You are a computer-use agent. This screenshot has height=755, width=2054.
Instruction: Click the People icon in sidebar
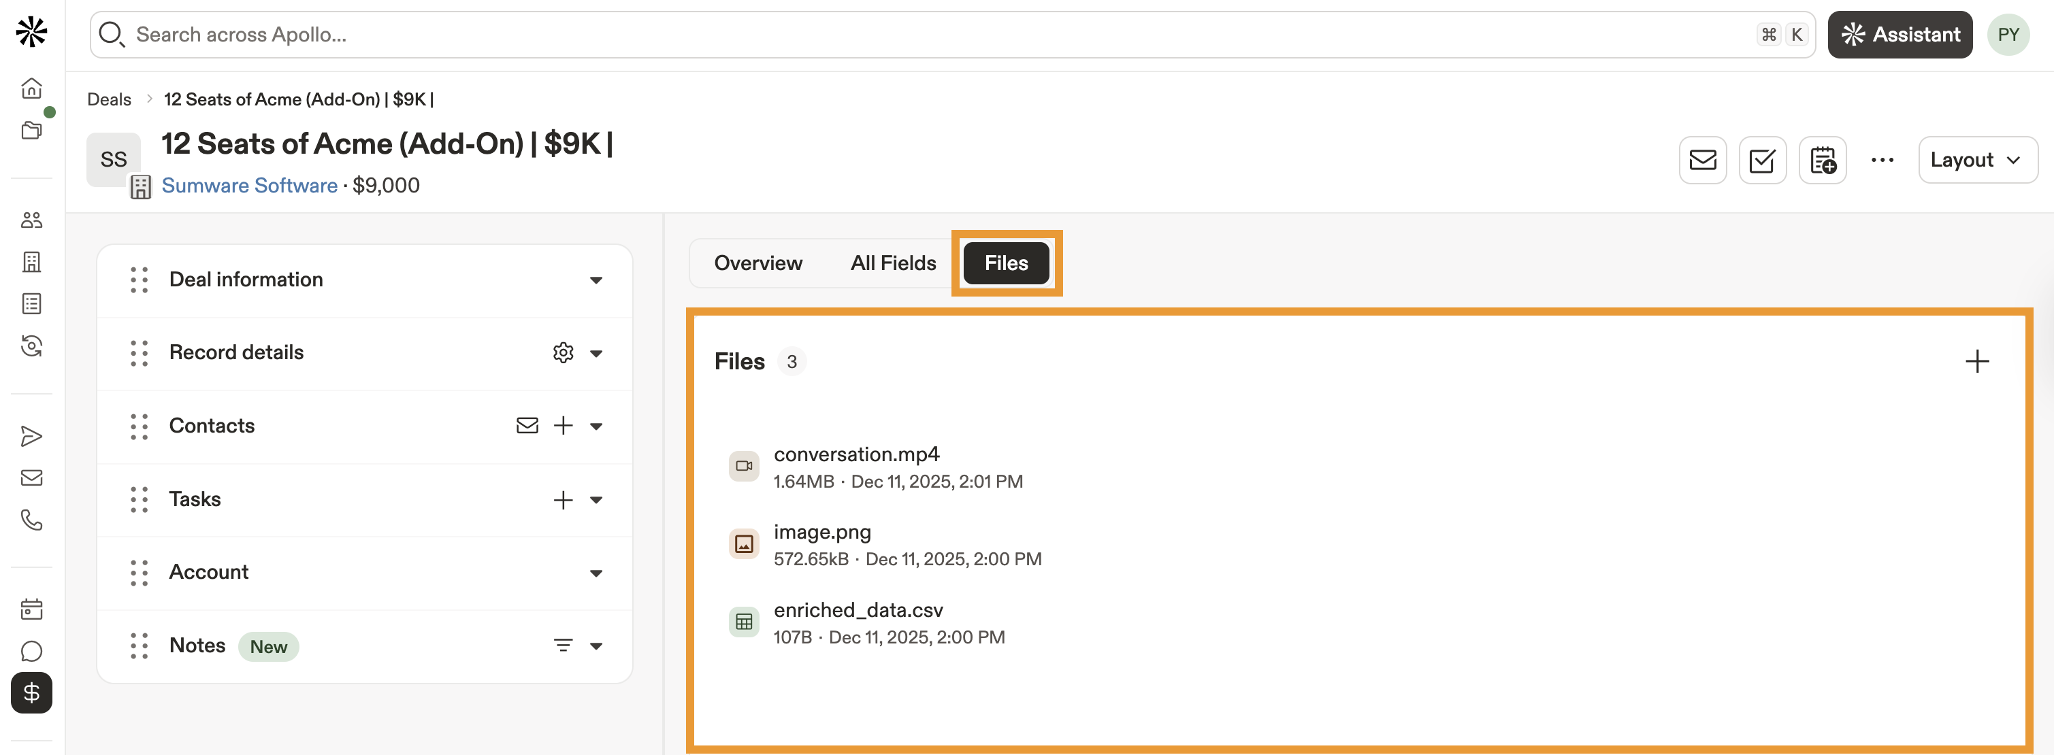(31, 220)
